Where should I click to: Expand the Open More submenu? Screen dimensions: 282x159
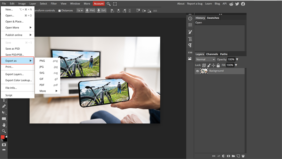pyautogui.click(x=18, y=27)
